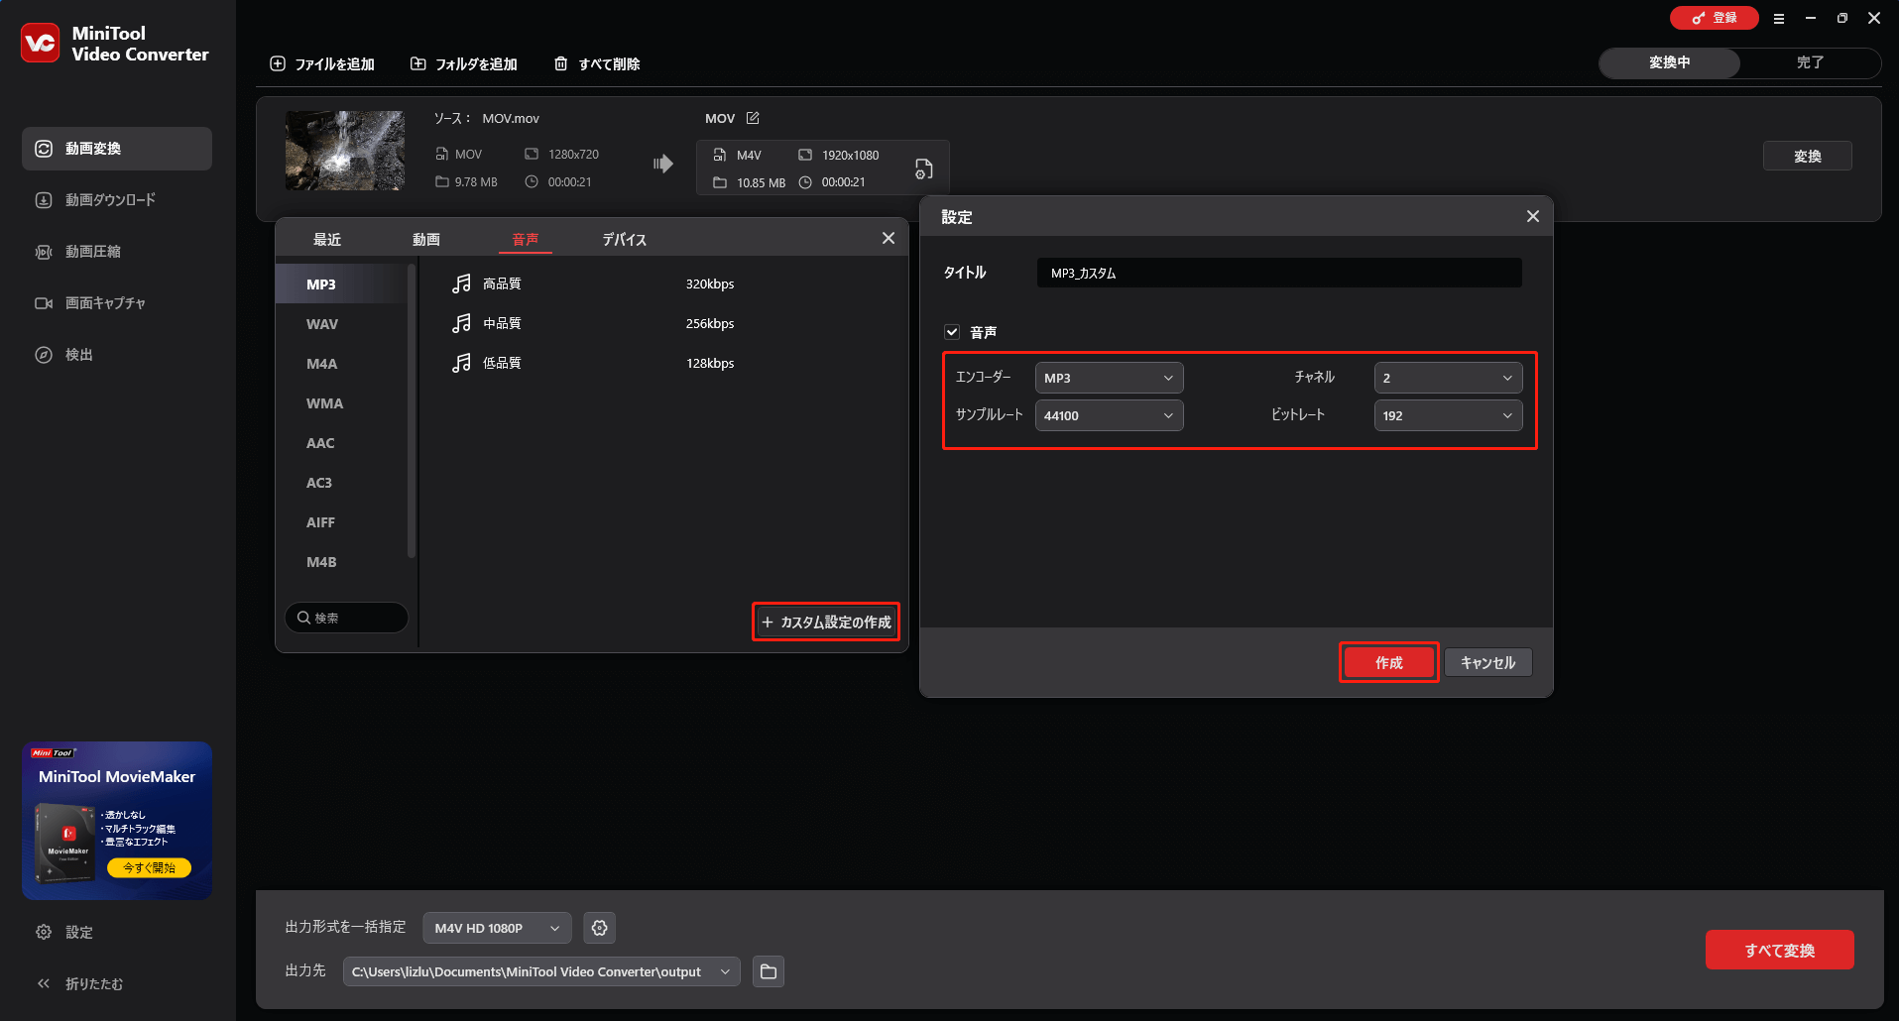This screenshot has height=1021, width=1899.
Task: Select AIFF in the format list
Action: tap(342, 522)
